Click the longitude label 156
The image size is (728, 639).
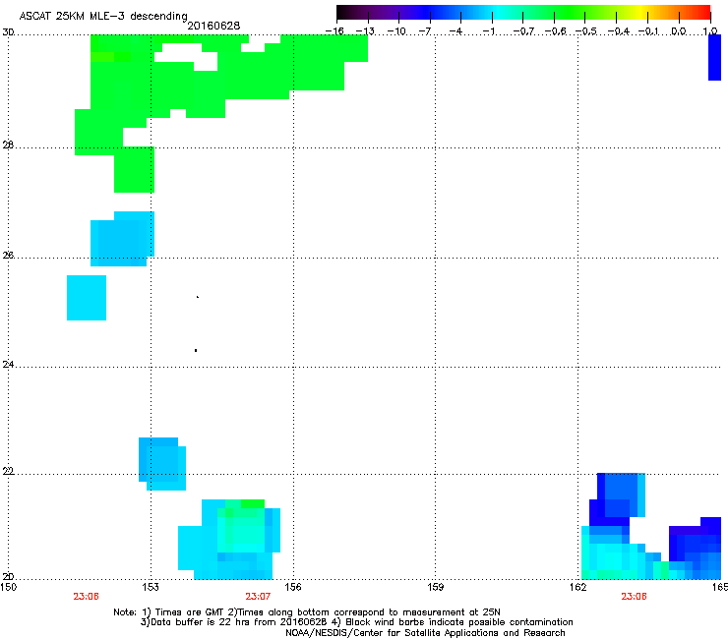click(x=293, y=587)
